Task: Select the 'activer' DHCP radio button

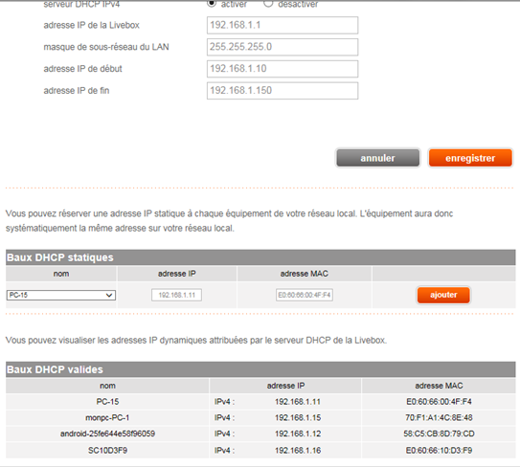Action: pos(212,3)
